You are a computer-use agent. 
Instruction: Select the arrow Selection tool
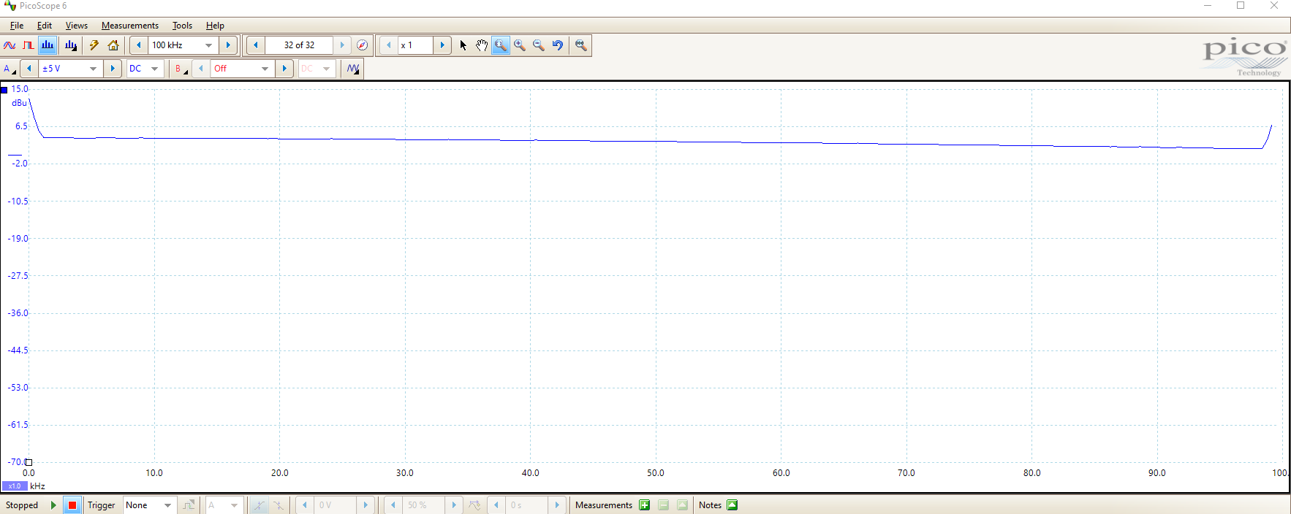pos(463,45)
